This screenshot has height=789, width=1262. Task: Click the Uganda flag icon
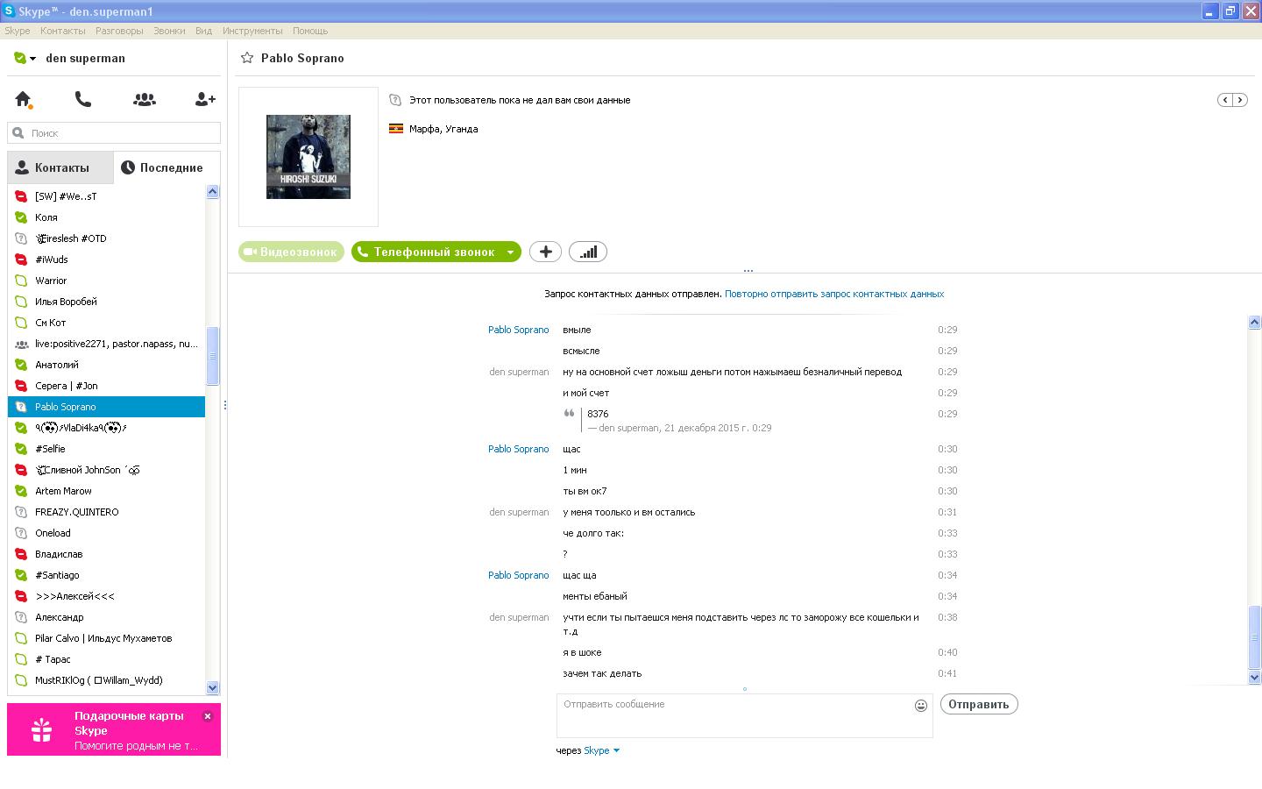click(396, 129)
